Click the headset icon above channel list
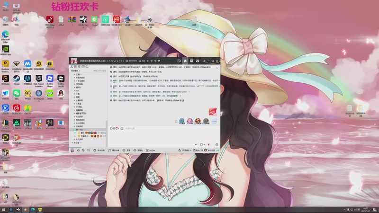Viewport: 379px width, 213px height. coord(75,67)
